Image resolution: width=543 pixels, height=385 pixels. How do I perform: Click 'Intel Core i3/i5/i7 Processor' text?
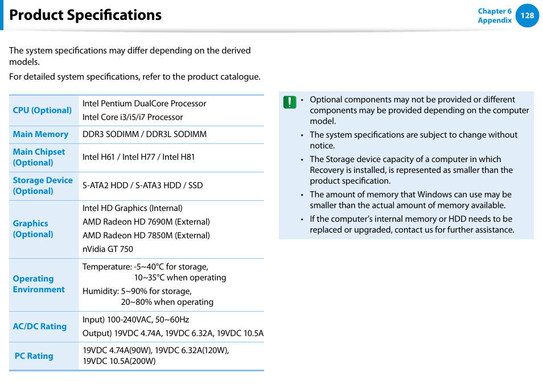coord(133,117)
